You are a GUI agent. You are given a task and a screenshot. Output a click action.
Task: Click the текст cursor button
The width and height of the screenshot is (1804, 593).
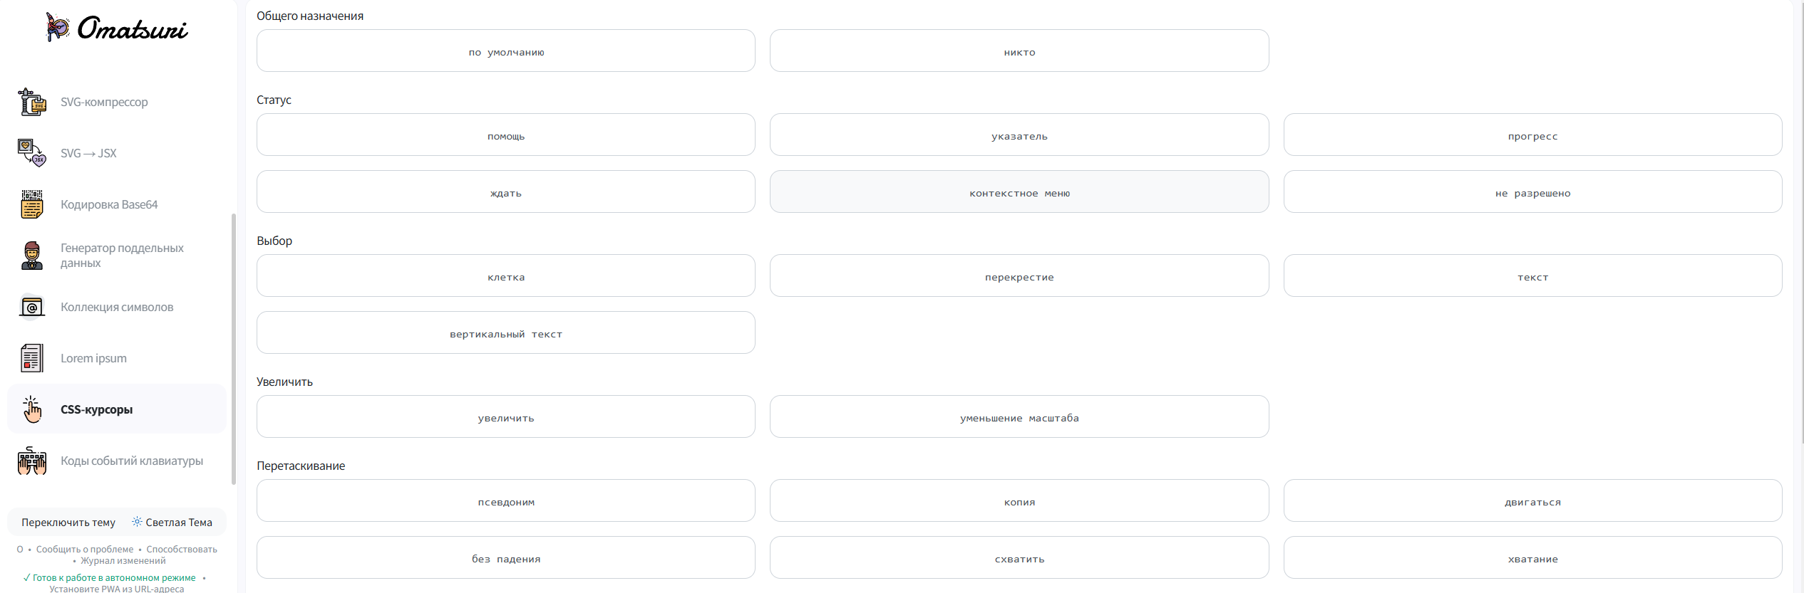[1533, 275]
